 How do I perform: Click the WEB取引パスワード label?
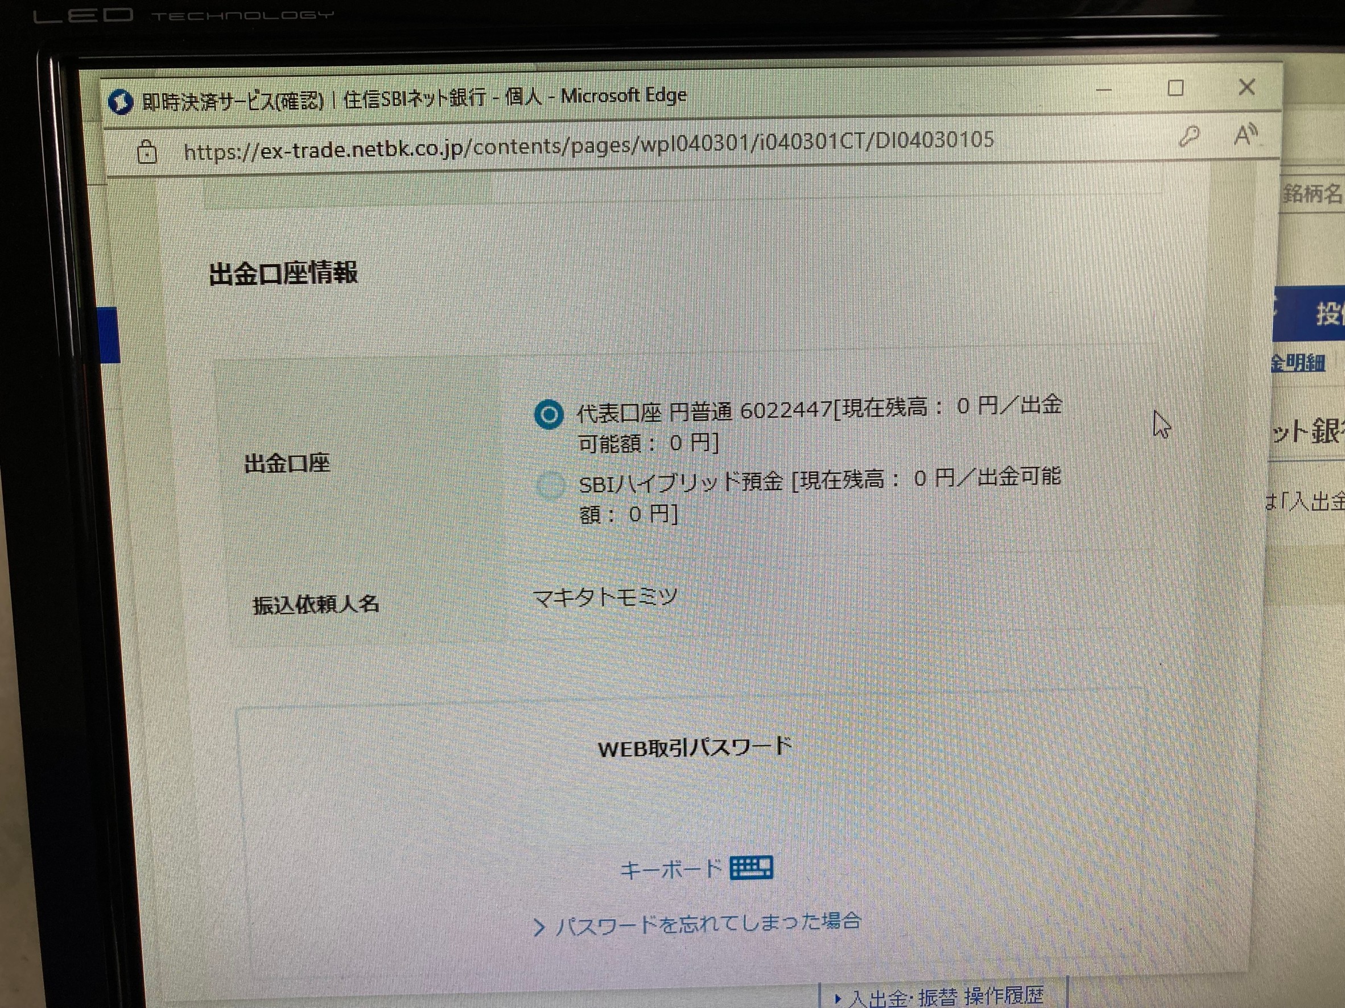[x=695, y=748]
